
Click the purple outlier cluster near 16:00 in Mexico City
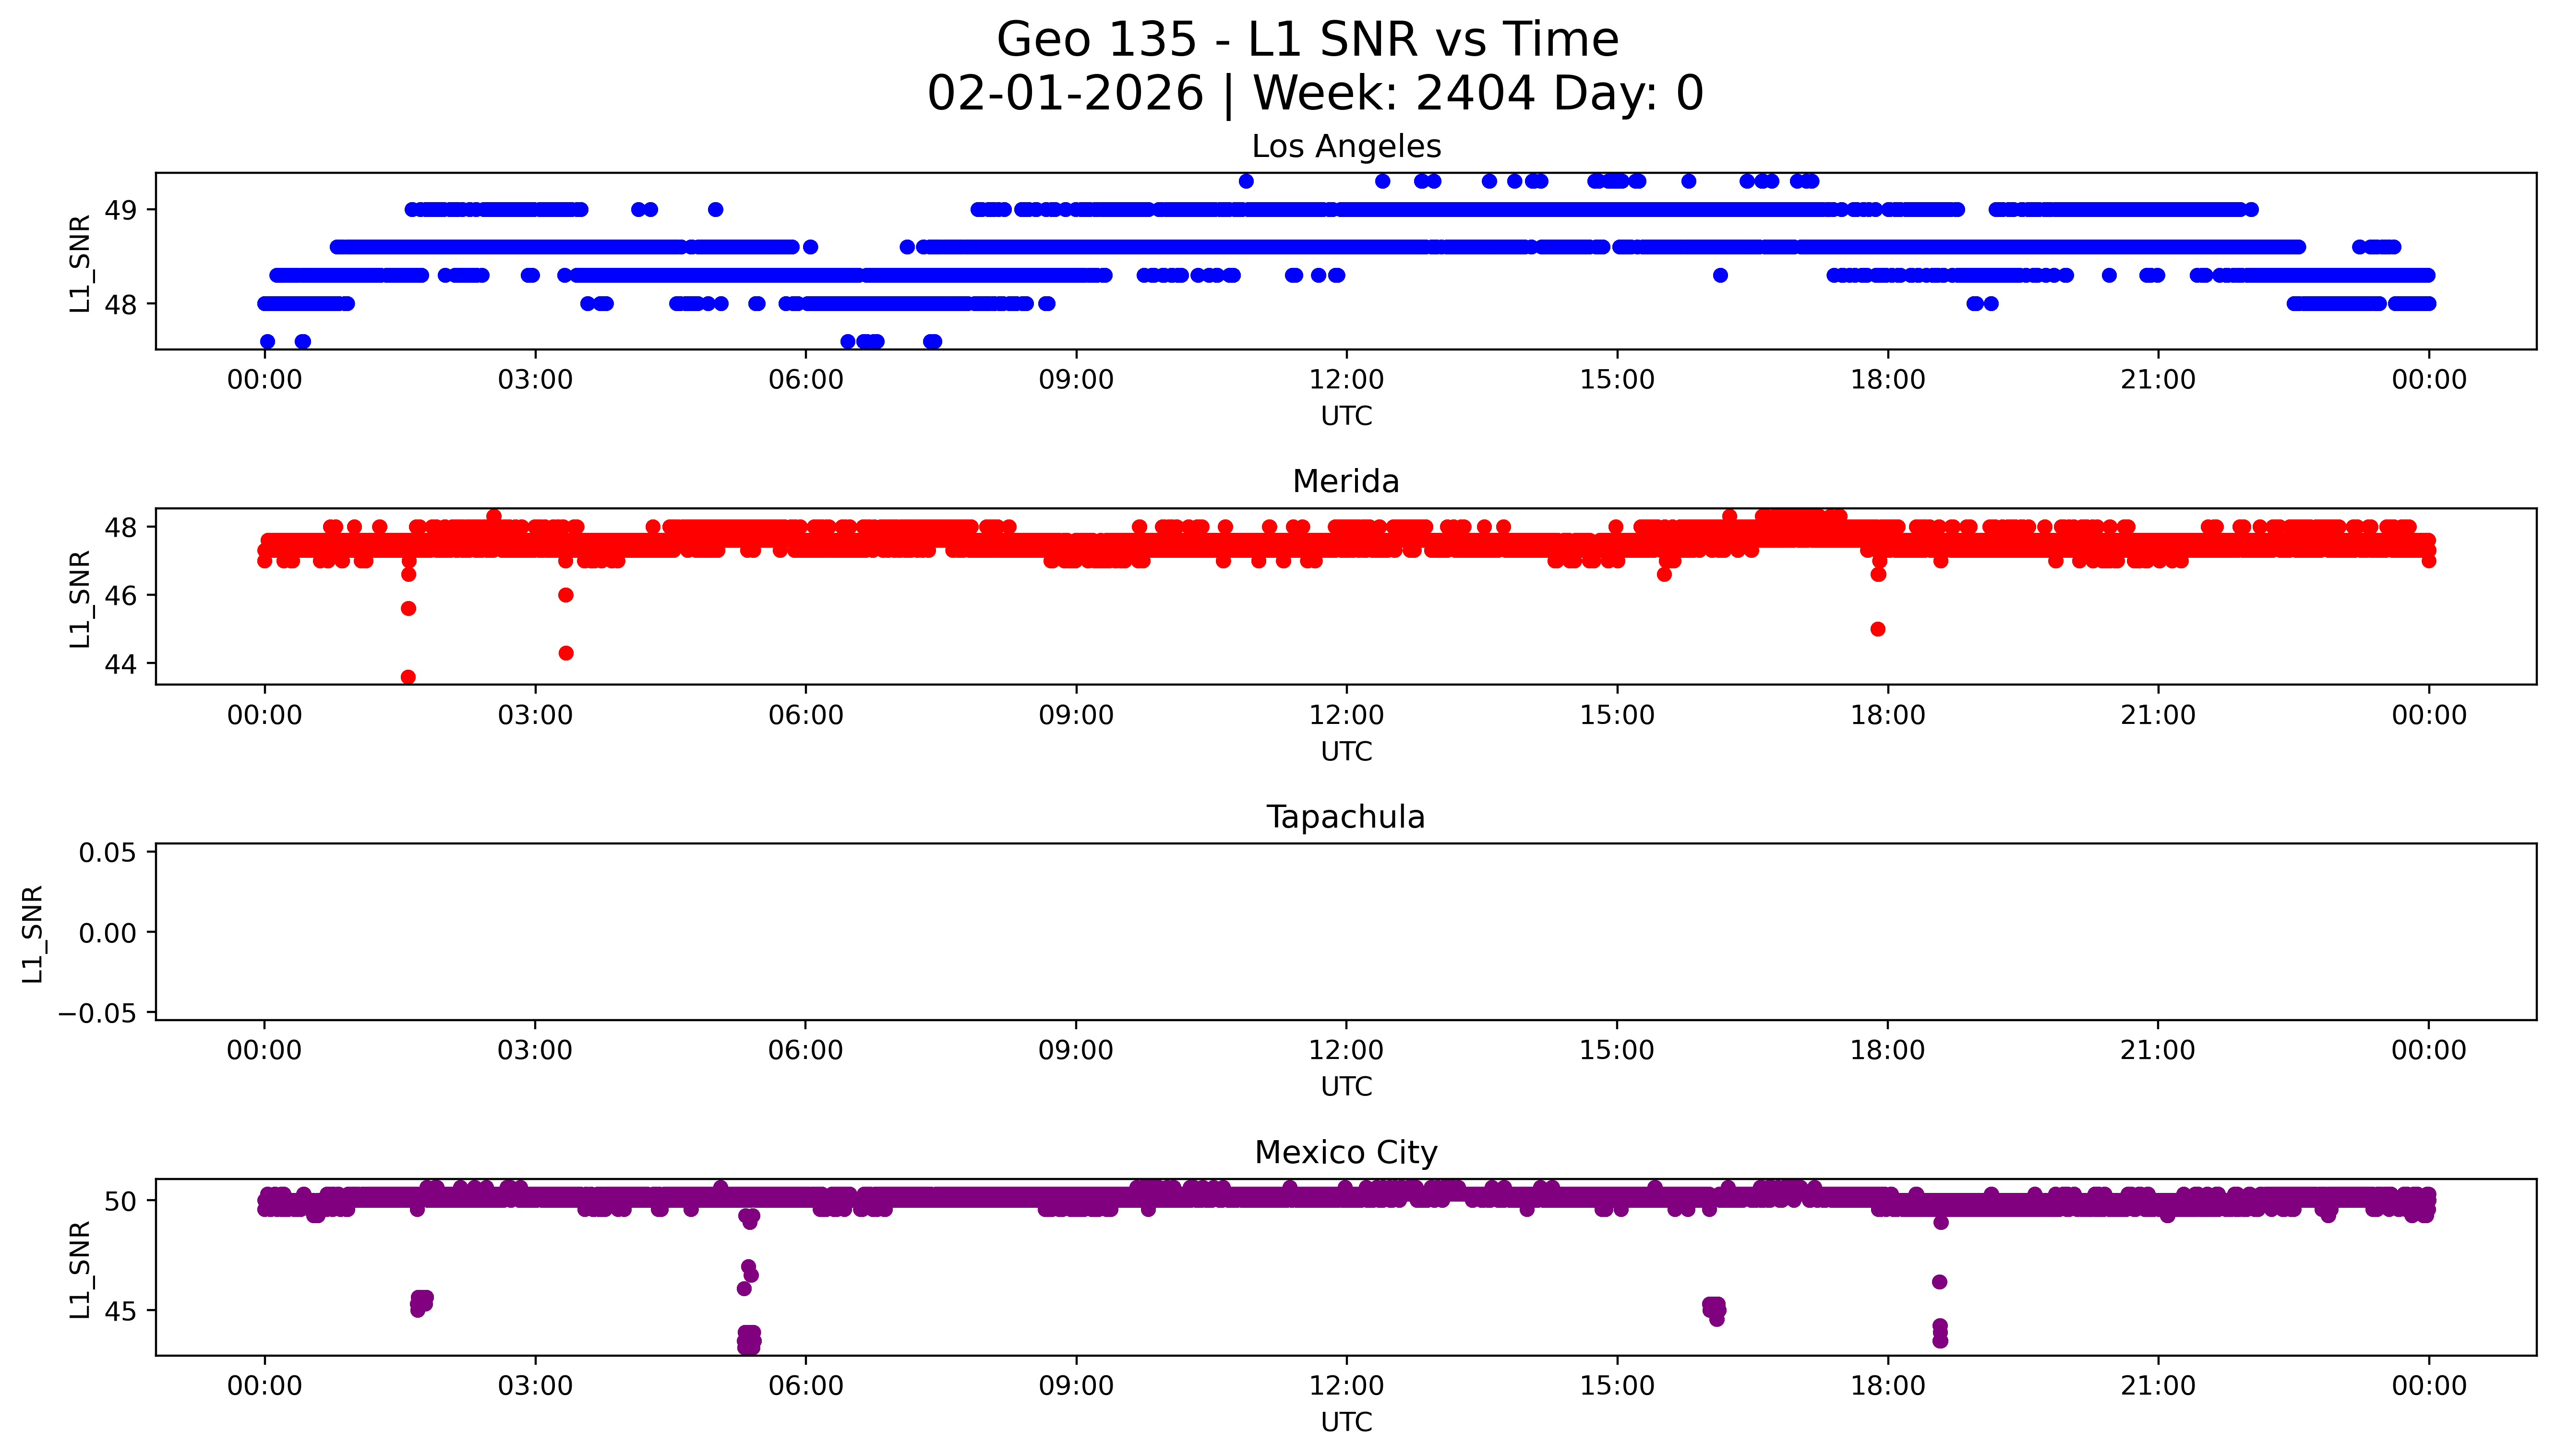coord(1715,1309)
